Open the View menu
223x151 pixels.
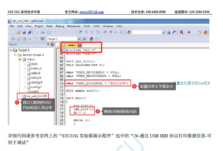(x=28, y=26)
